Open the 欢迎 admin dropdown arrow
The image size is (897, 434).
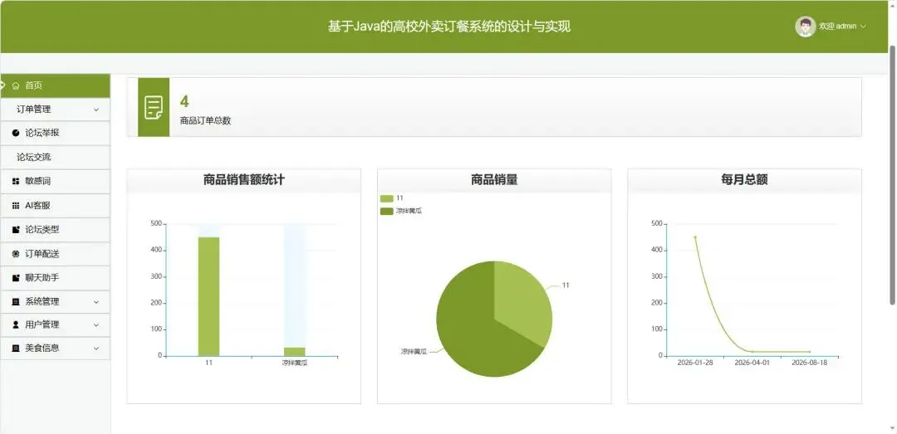(863, 27)
